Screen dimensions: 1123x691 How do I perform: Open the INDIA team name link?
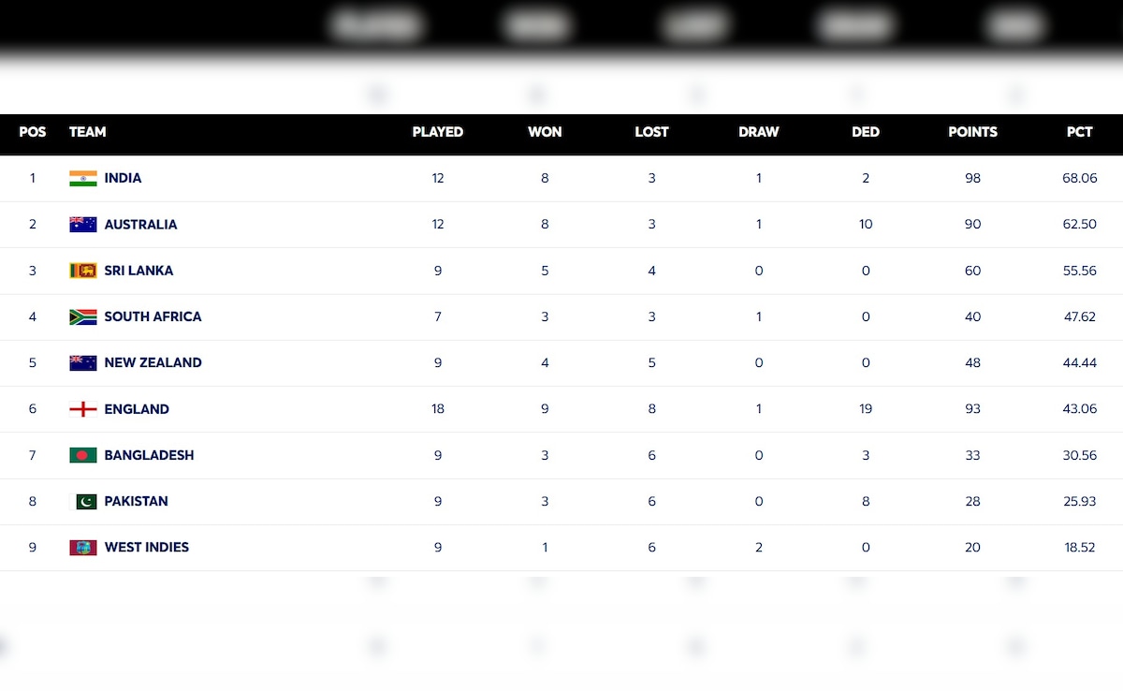[x=123, y=178]
